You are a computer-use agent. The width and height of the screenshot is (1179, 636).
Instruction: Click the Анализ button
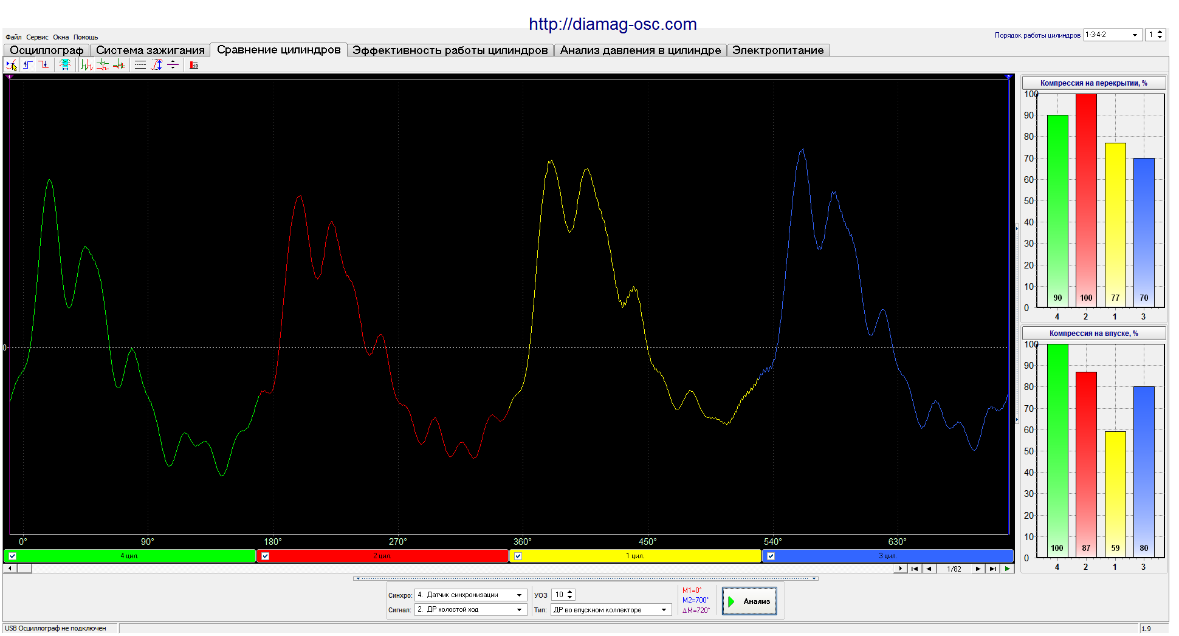(749, 601)
